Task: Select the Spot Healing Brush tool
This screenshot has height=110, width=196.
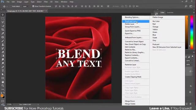Action: coord(3,37)
